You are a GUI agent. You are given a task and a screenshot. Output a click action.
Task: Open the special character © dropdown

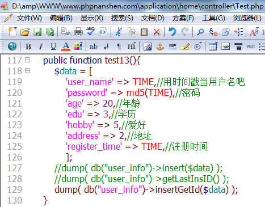click(198, 47)
